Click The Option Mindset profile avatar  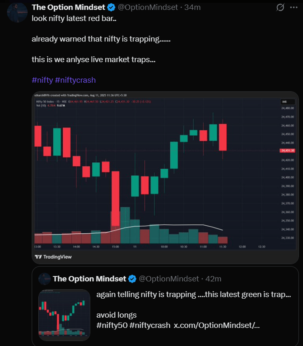point(17,12)
